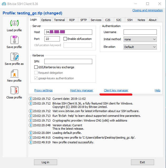Click info icon beside 'Version status: Current' entry

pyautogui.click(x=31, y=125)
